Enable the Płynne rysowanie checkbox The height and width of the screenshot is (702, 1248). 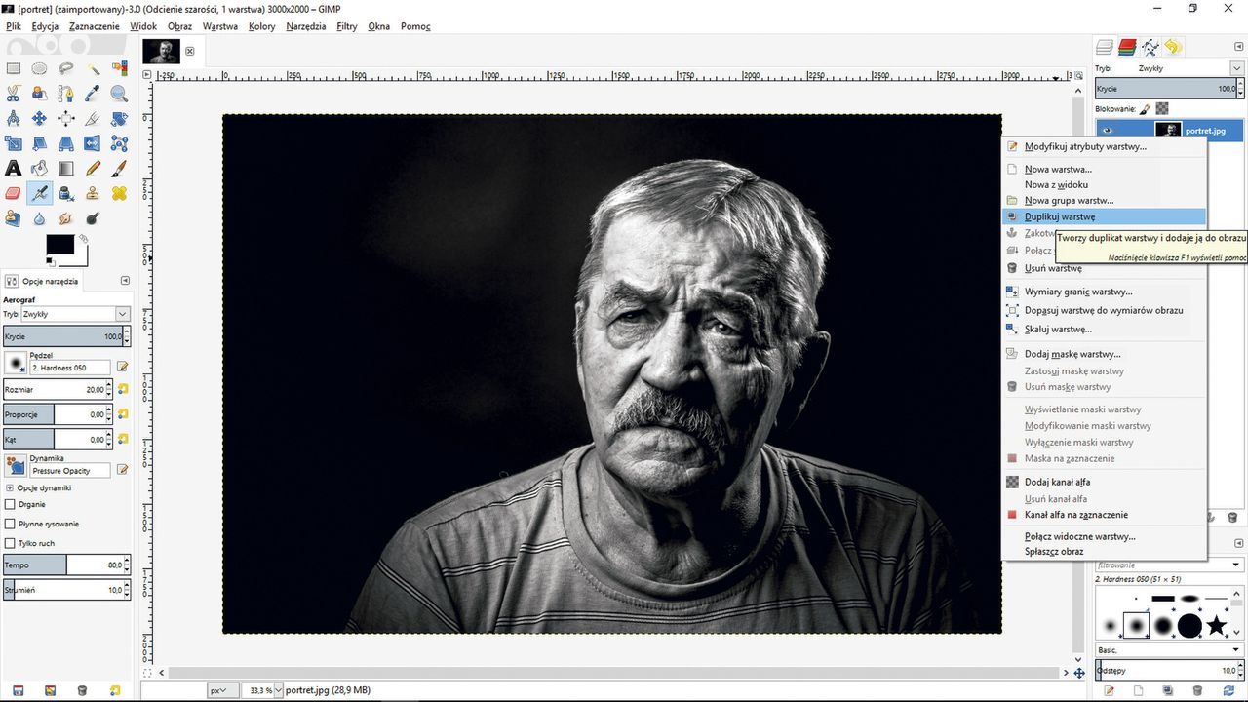click(10, 524)
